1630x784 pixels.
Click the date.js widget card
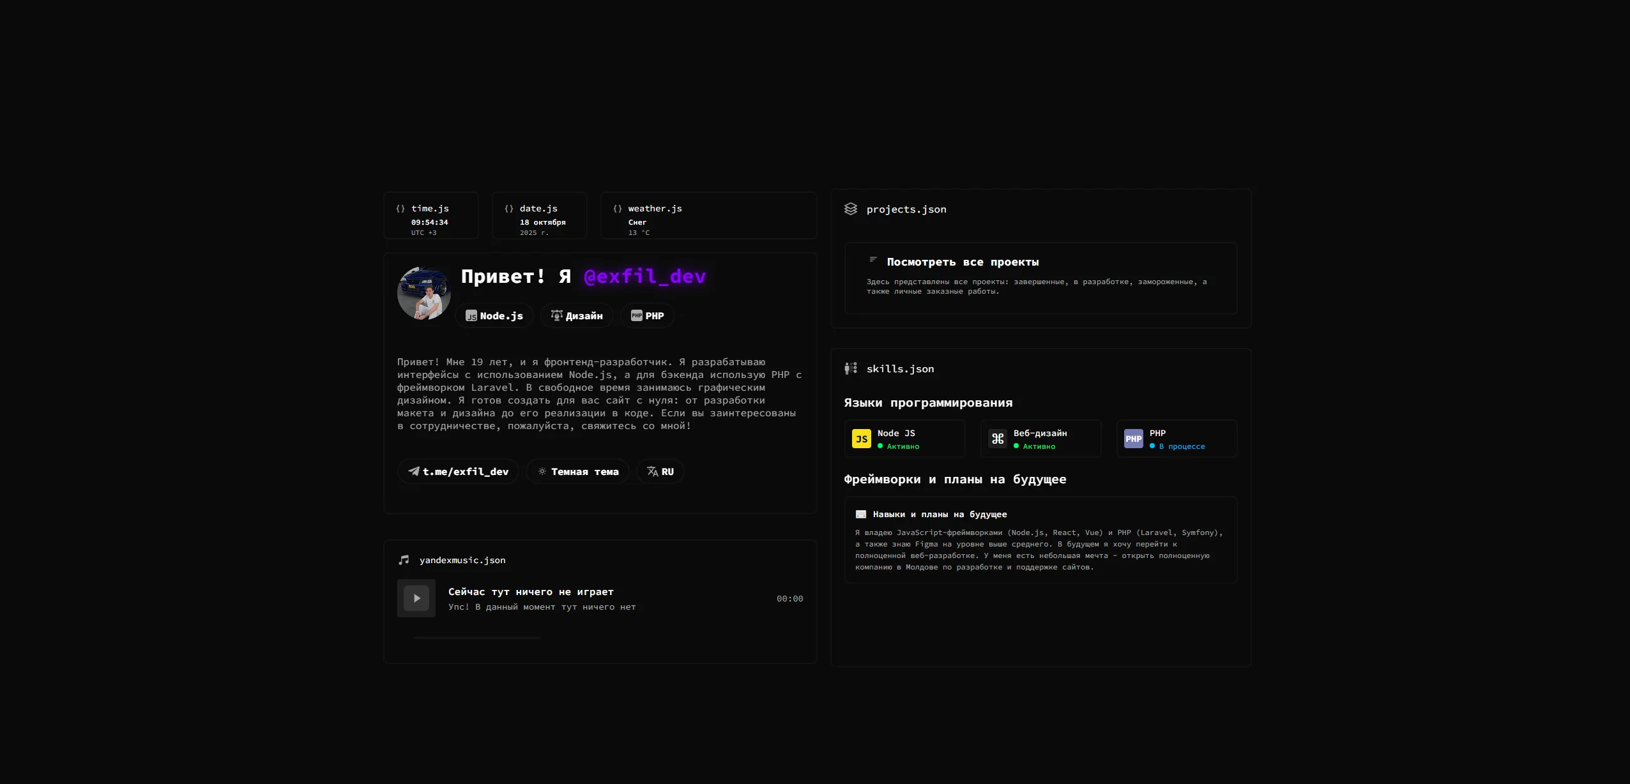tap(539, 216)
